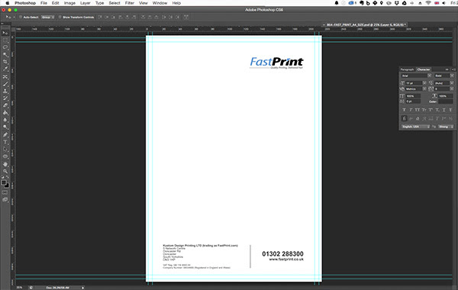Image resolution: width=458 pixels, height=290 pixels.
Task: Open the Image menu
Action: tap(69, 3)
